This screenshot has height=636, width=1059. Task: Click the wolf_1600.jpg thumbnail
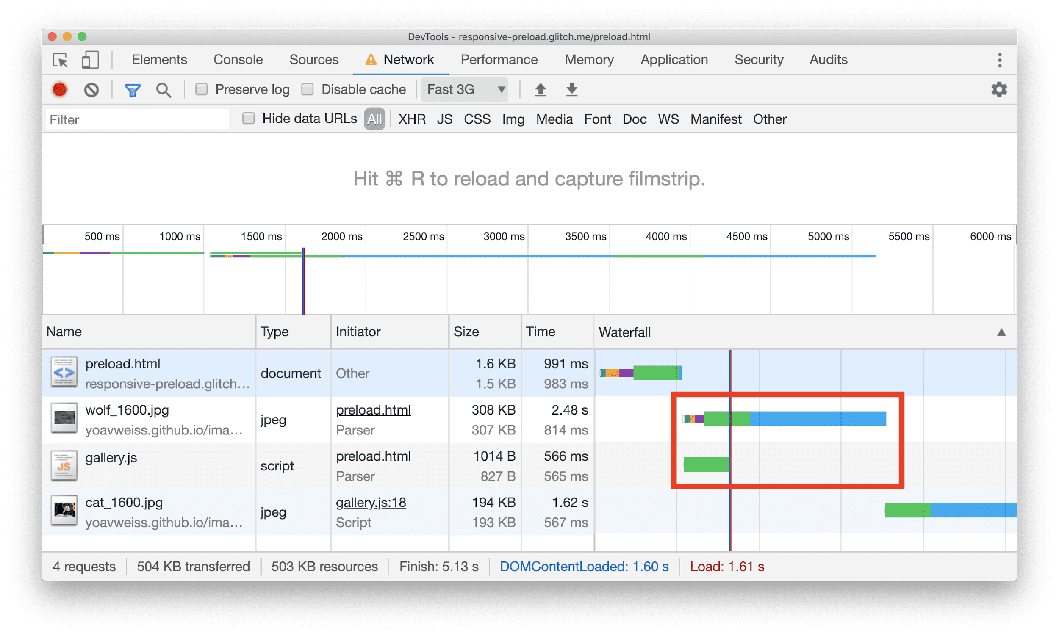click(x=63, y=420)
